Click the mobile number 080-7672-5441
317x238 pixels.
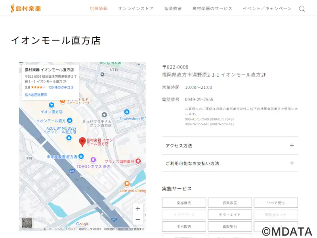click(197, 124)
